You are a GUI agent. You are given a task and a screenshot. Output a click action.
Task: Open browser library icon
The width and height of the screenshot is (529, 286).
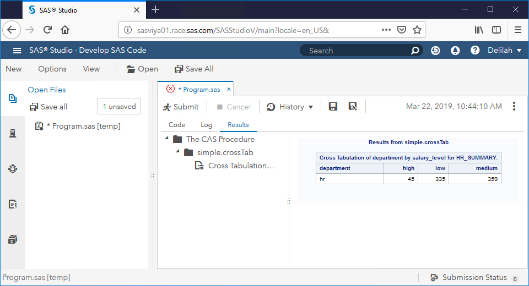click(x=479, y=30)
